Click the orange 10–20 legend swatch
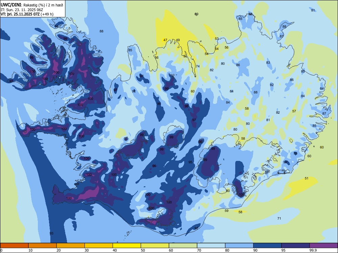 pyautogui.click(x=43, y=246)
